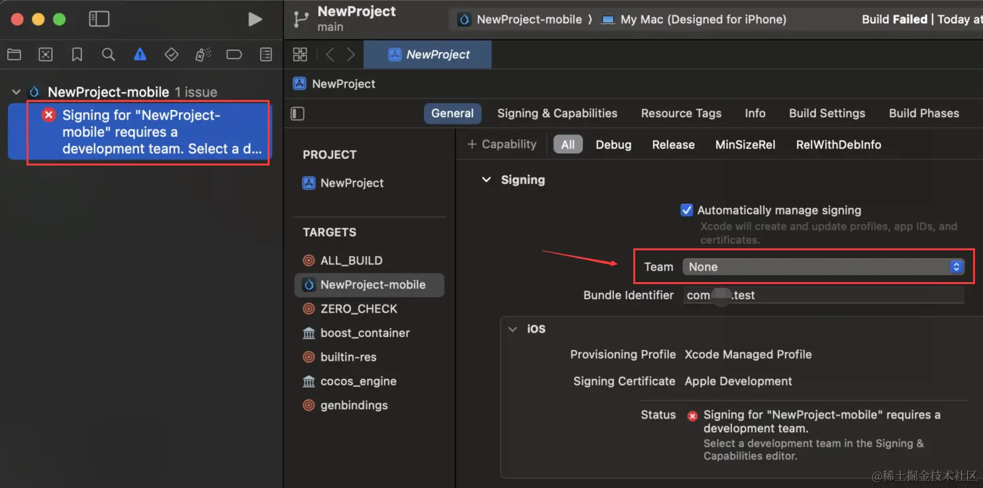Collapse NewProject-mobile issue group

coord(17,92)
